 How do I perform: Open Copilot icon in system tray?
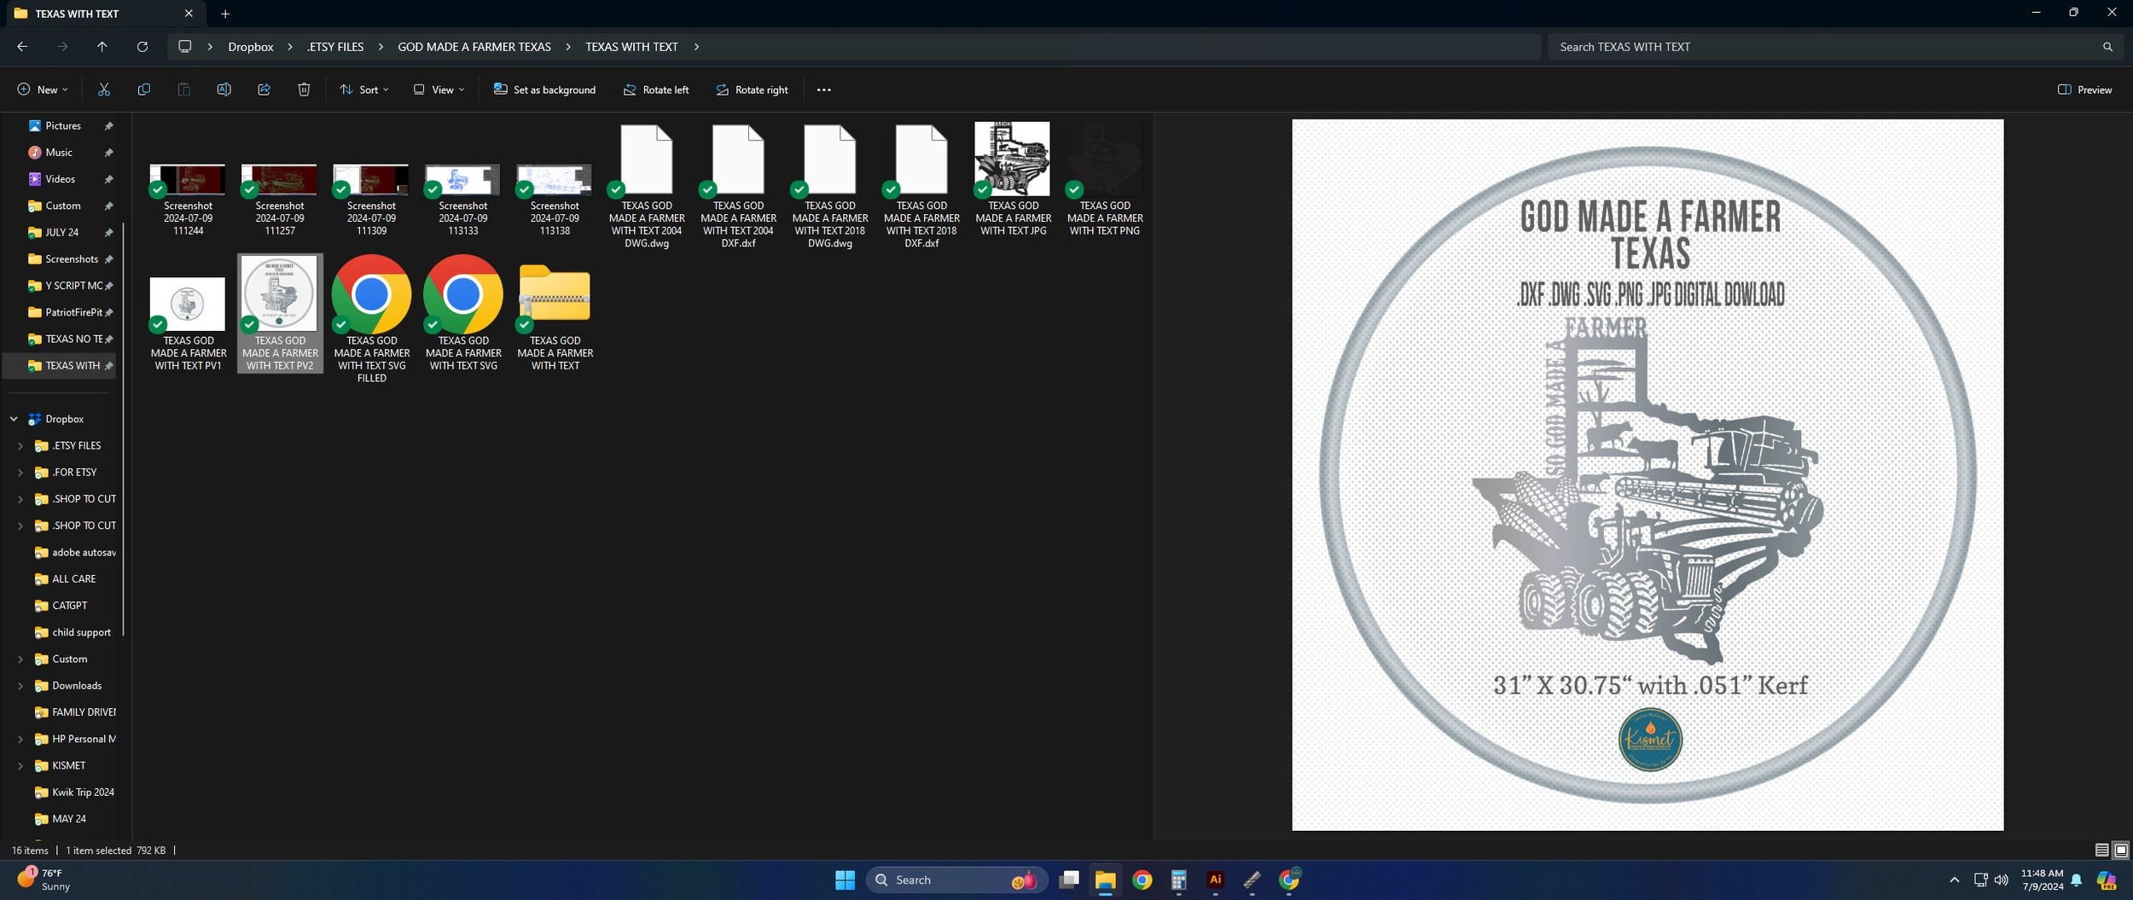[2106, 880]
